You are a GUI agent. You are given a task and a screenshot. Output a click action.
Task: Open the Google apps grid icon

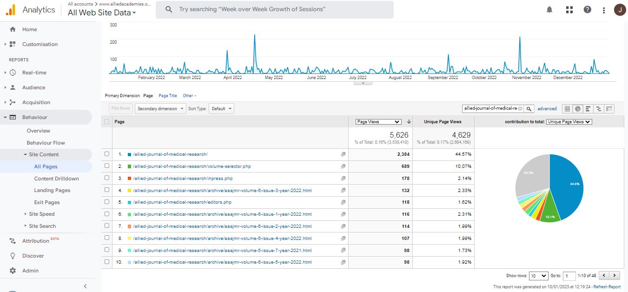(569, 10)
